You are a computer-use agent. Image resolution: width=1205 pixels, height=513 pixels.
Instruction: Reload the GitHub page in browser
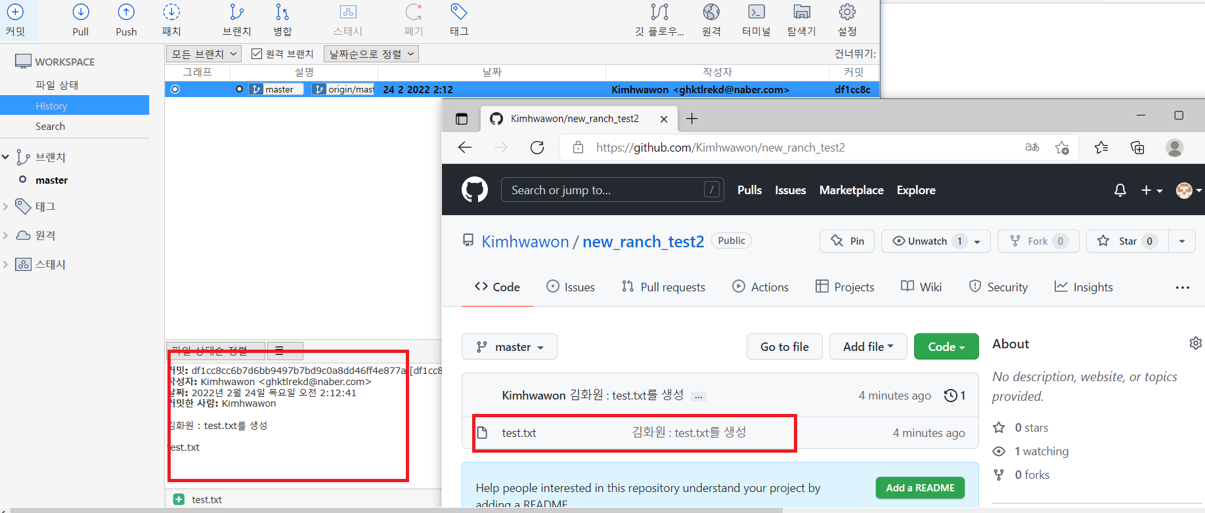pyautogui.click(x=537, y=148)
